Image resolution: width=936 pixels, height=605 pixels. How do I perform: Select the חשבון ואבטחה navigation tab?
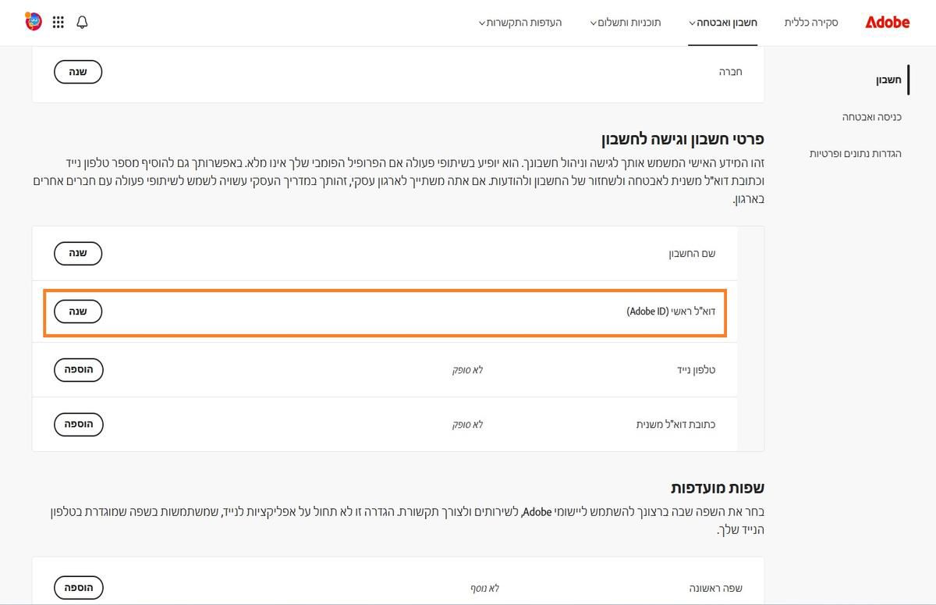(x=723, y=23)
